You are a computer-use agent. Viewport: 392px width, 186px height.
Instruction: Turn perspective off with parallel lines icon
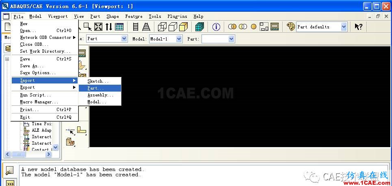(x=136, y=27)
